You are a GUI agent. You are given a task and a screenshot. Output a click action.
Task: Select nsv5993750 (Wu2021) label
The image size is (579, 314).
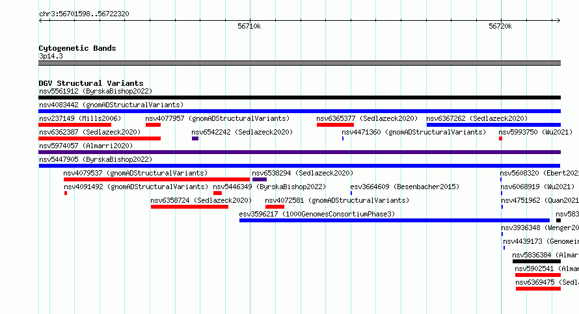535,132
